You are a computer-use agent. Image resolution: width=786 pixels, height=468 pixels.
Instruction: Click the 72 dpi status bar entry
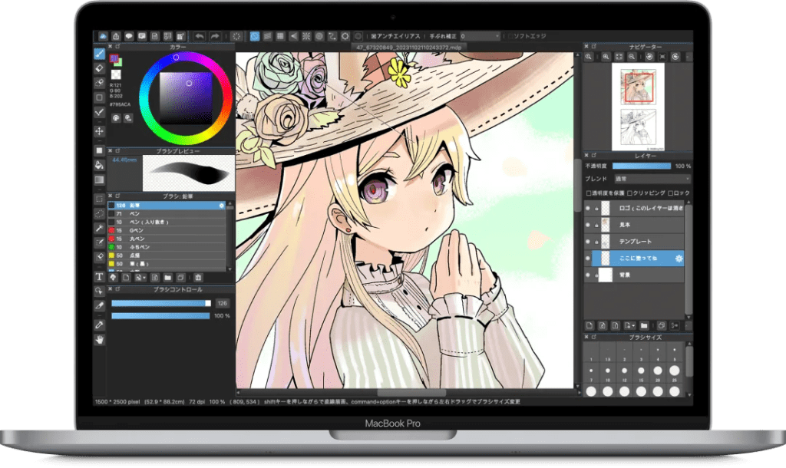pyautogui.click(x=197, y=402)
